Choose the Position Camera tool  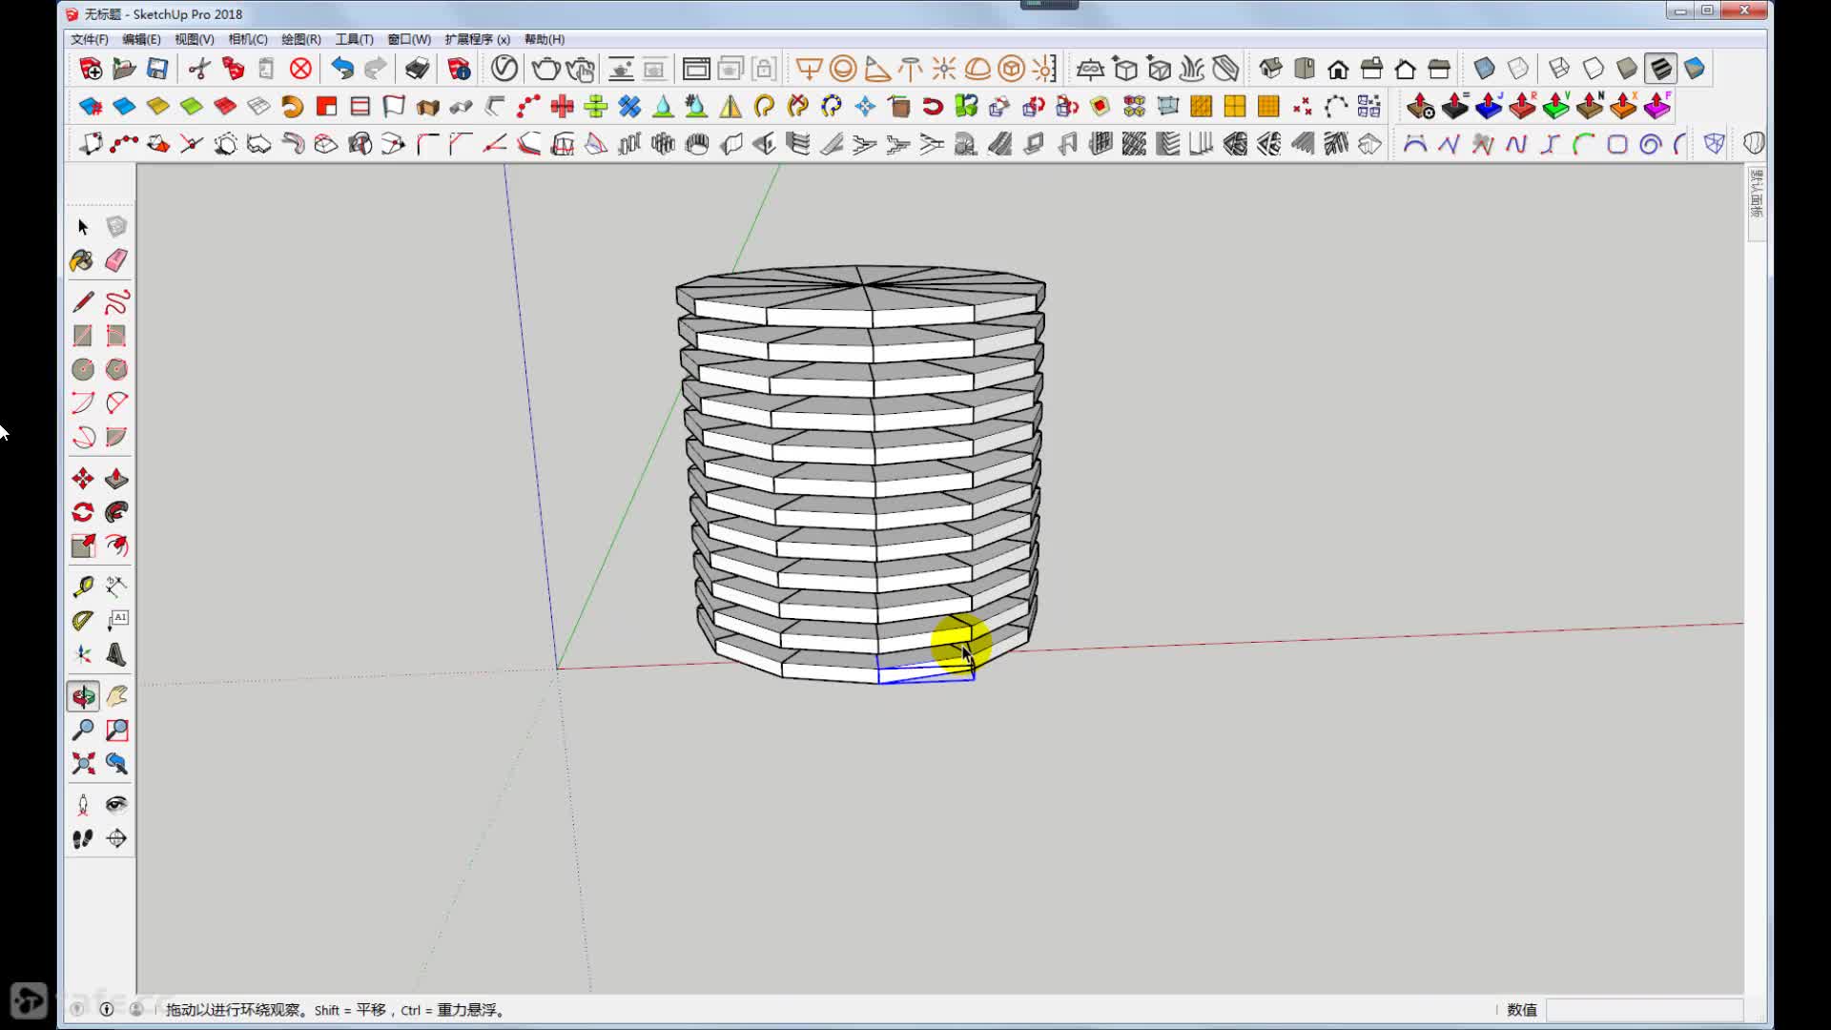click(83, 805)
